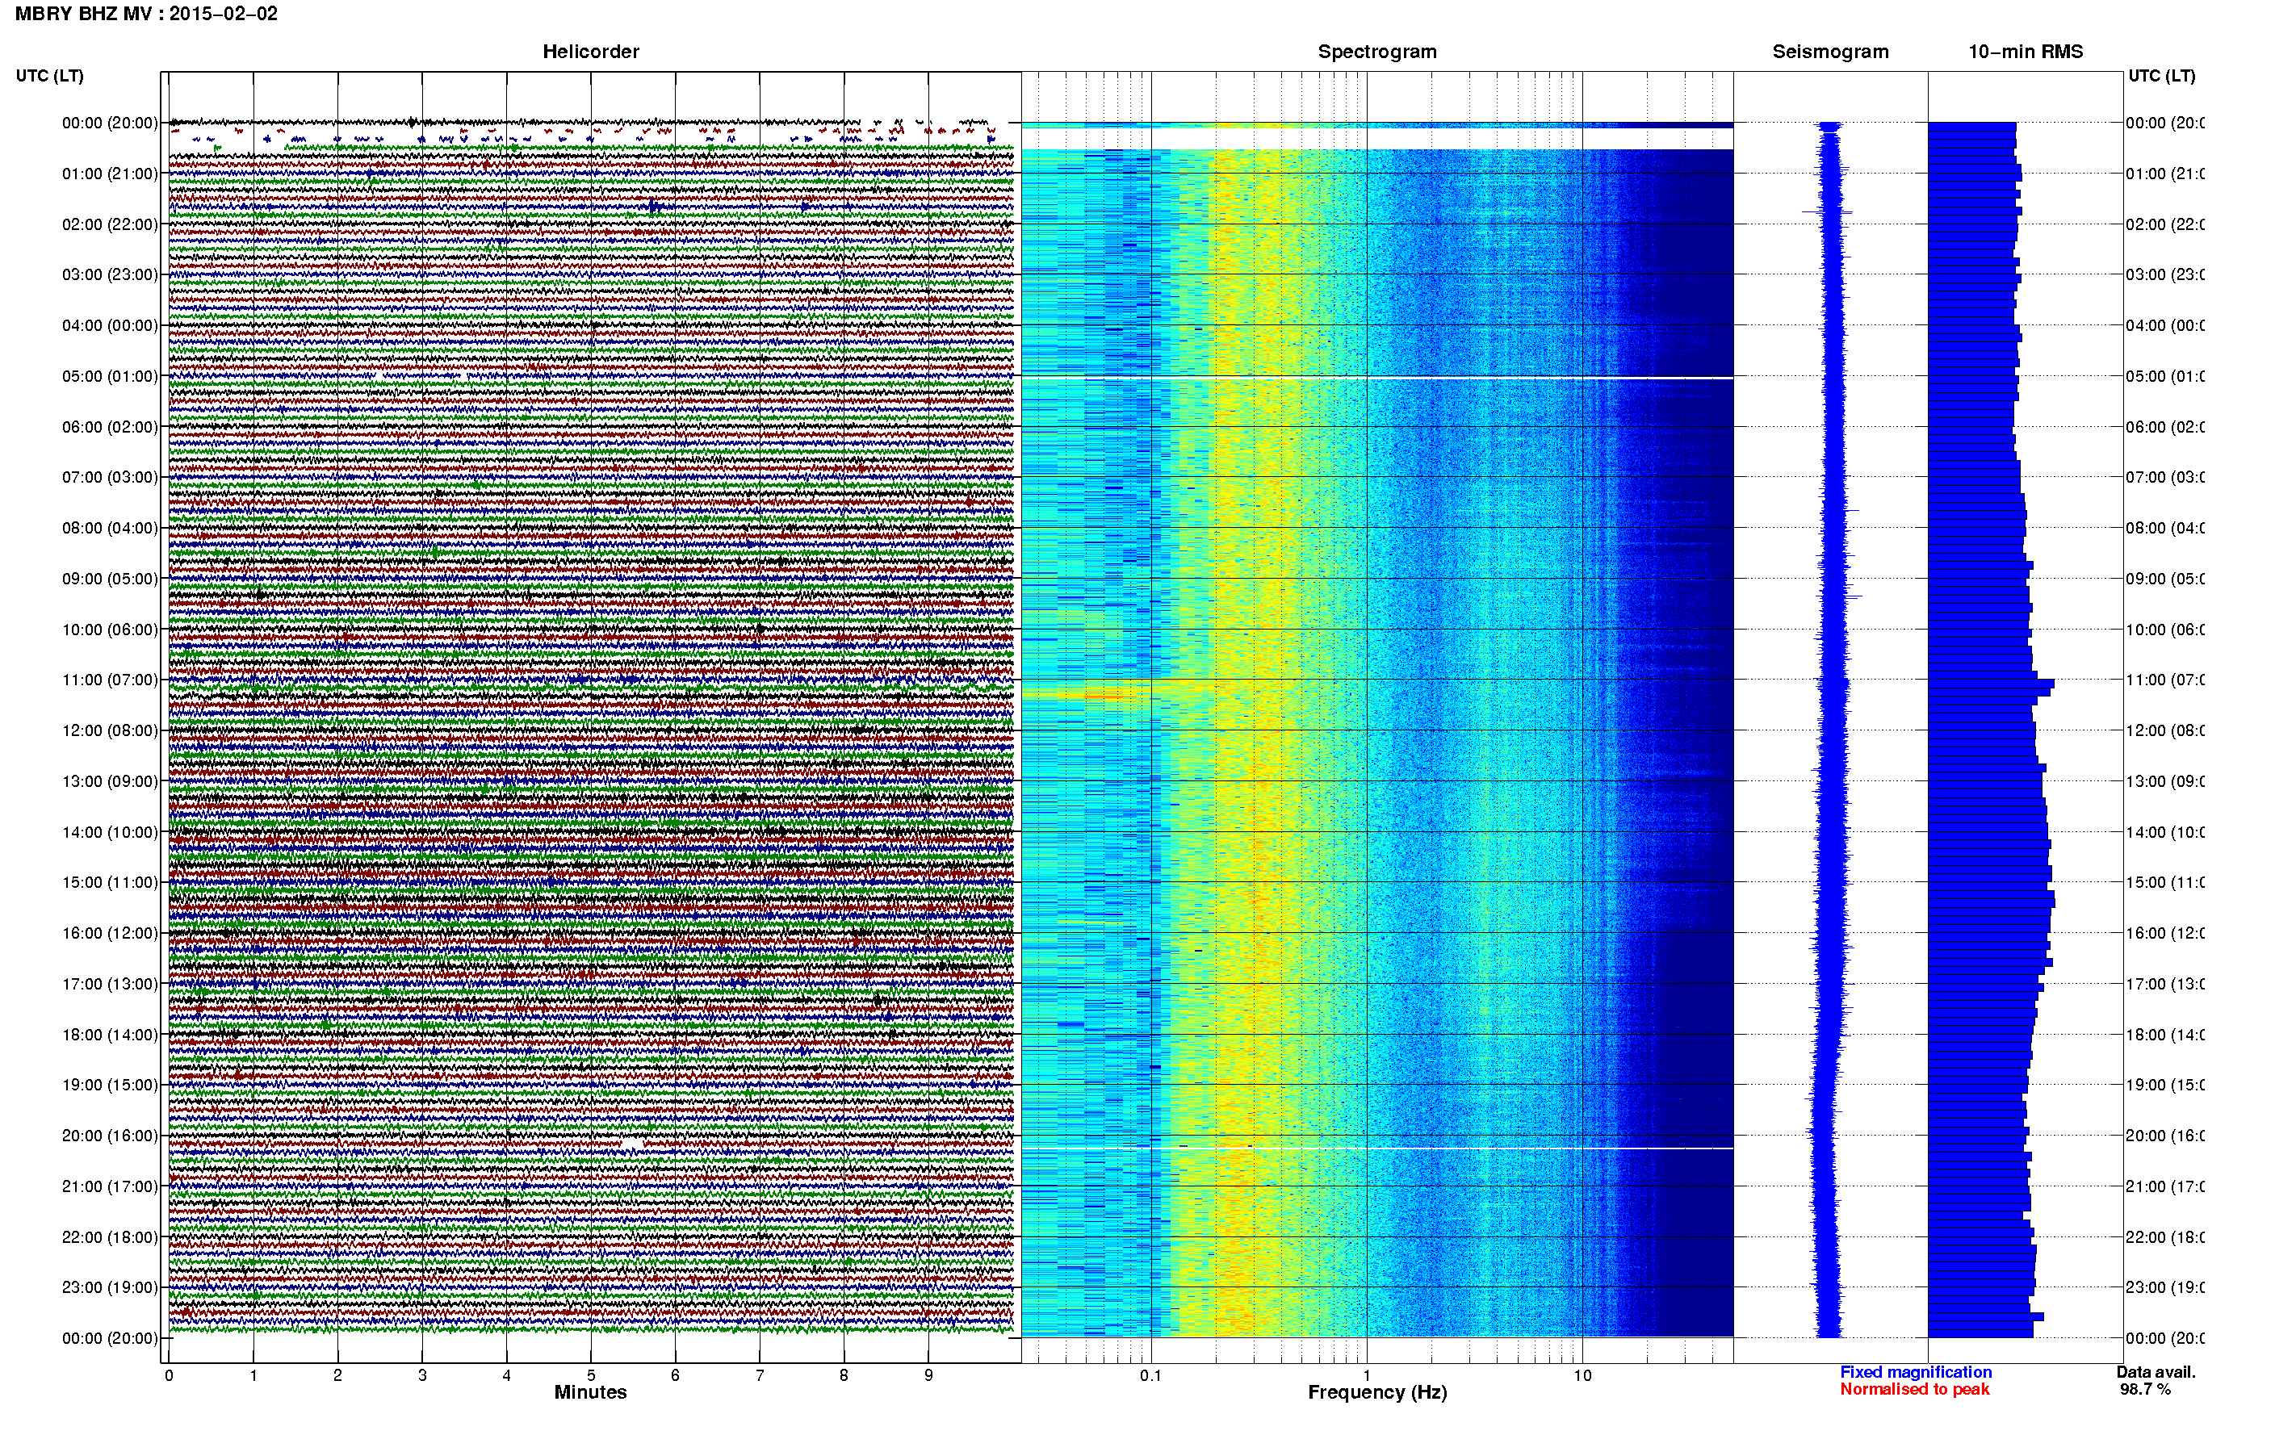This screenshot has width=2296, height=1435.
Task: Click the left 'UTC (LT)' axis label
Action: [x=49, y=75]
